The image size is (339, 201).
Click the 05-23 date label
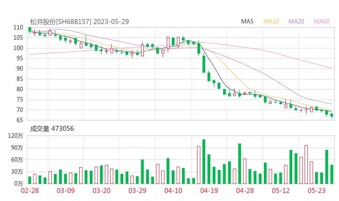317,190
